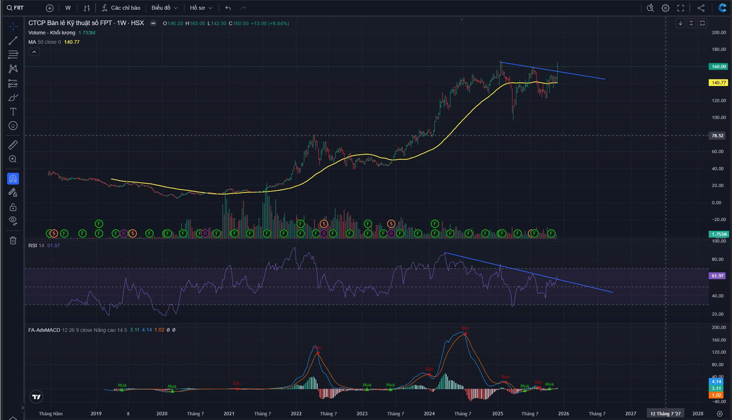Click the 12 Tháng 7 '27 date label
The width and height of the screenshot is (732, 420).
coord(666,413)
